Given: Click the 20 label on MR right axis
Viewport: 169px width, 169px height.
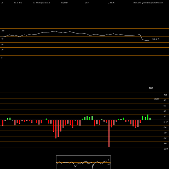Looking at the screenshot, I should pyautogui.click(x=165, y=117).
